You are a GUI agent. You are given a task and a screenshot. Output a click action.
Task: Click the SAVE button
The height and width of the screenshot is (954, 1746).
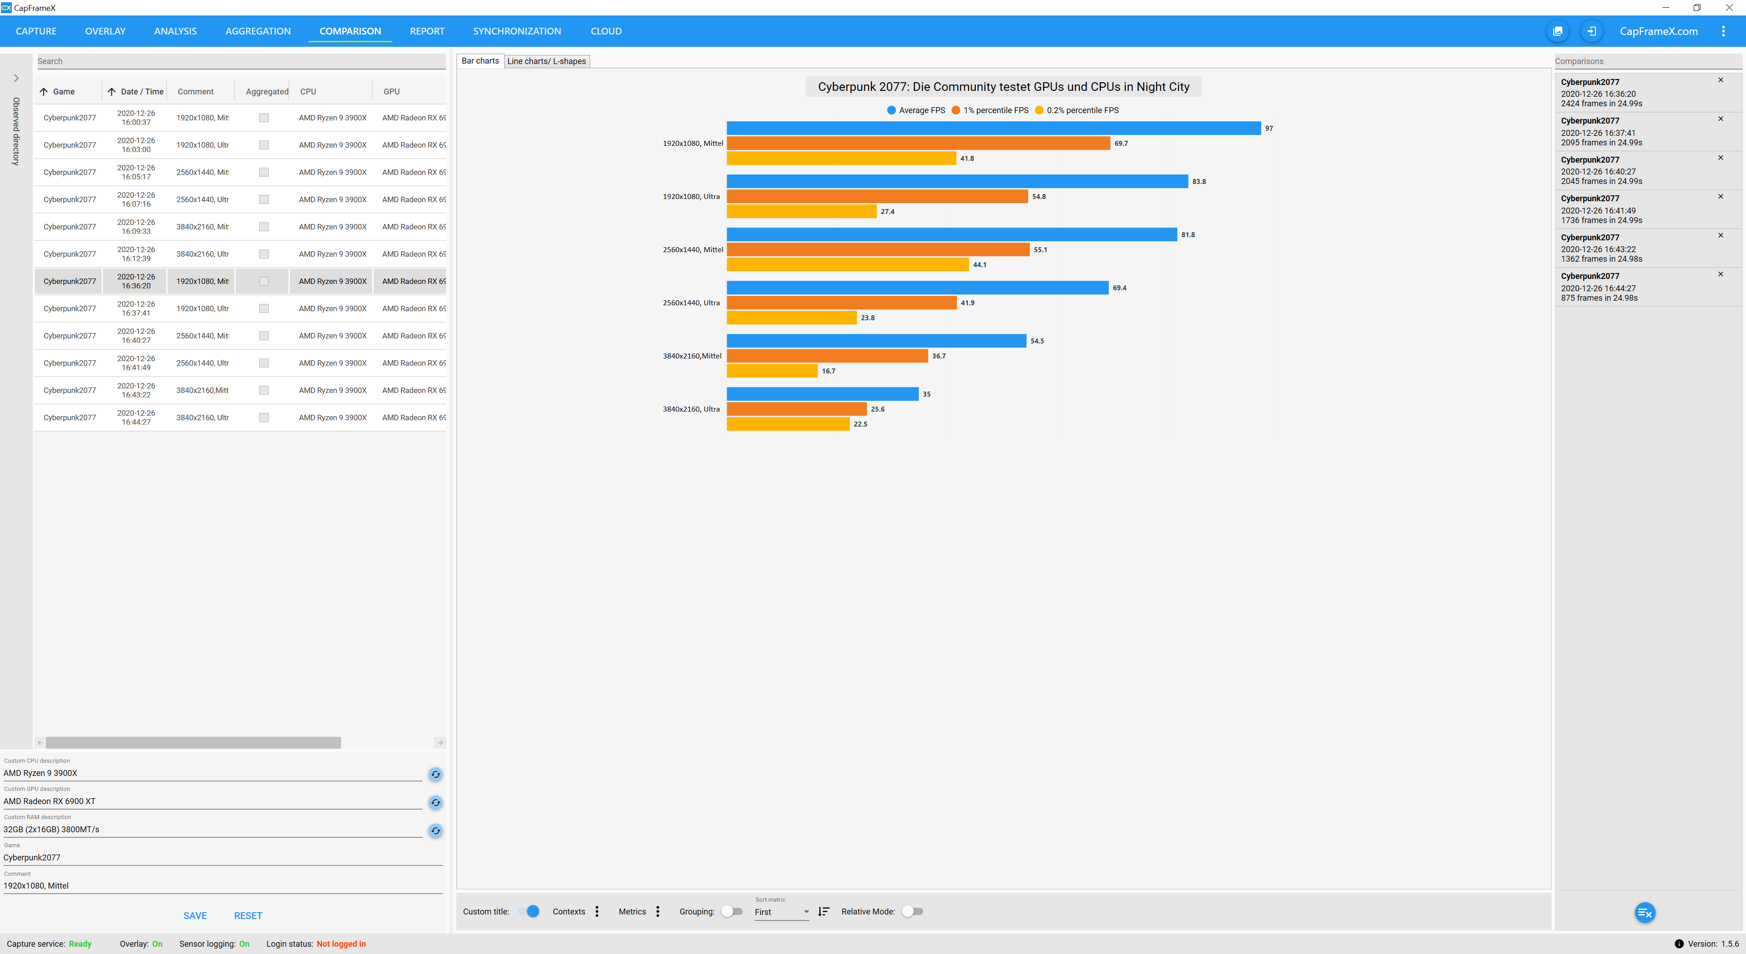[195, 915]
